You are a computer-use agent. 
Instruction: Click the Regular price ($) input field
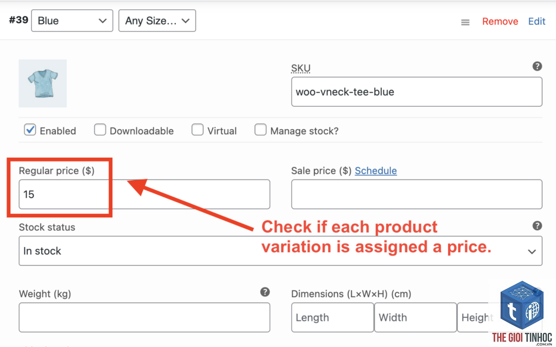[x=144, y=194]
